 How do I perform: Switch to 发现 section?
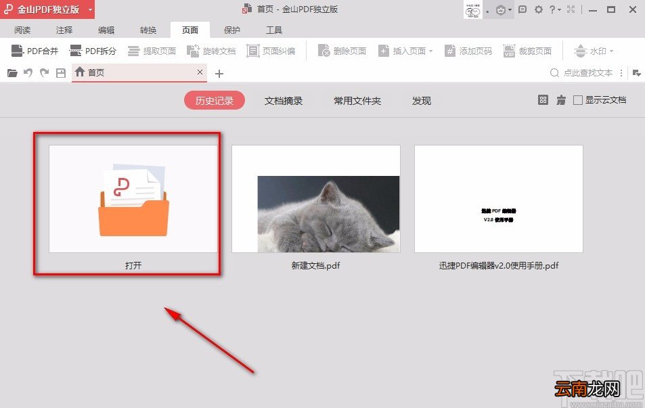tap(422, 101)
